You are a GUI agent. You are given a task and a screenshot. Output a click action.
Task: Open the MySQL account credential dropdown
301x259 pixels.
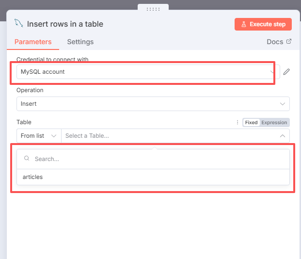click(x=148, y=72)
